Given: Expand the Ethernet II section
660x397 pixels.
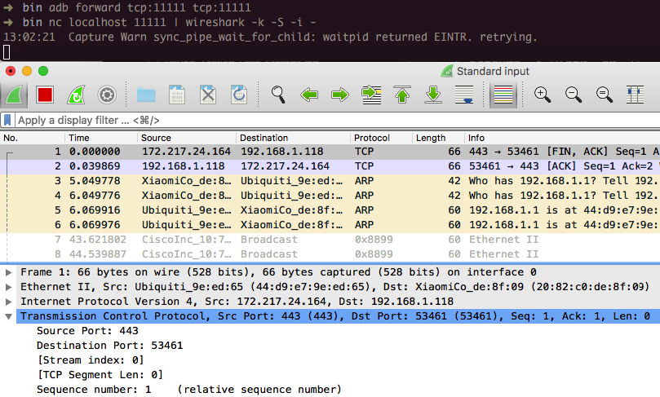Looking at the screenshot, I should click(x=9, y=287).
